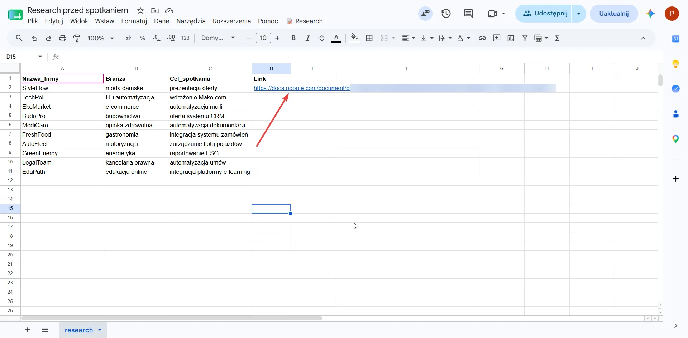Open the custom Research menu
Image resolution: width=688 pixels, height=338 pixels.
click(x=305, y=21)
